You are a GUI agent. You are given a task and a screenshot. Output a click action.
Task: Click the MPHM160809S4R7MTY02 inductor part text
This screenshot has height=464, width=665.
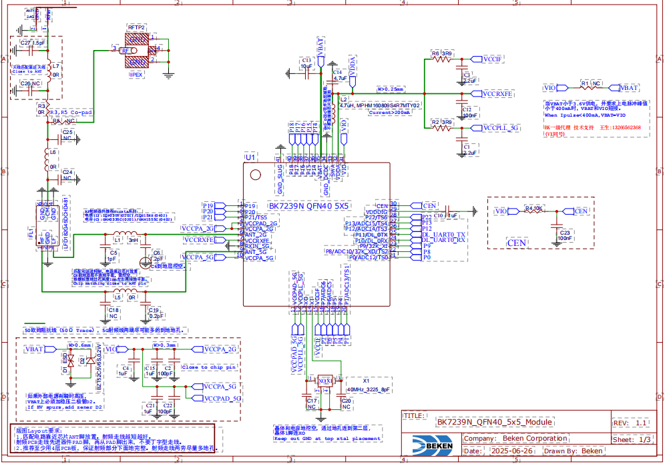coord(388,105)
